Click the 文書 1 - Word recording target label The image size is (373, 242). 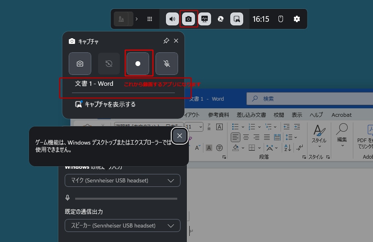tap(94, 84)
